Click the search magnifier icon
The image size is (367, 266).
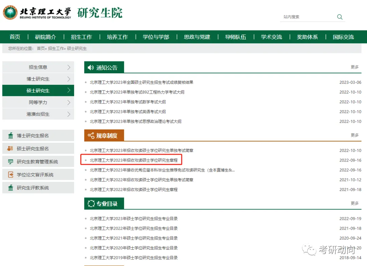coord(339,17)
